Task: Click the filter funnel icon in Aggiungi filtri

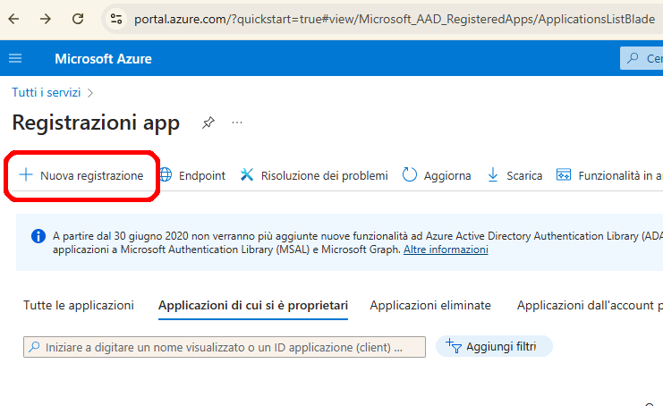Action: pos(454,346)
